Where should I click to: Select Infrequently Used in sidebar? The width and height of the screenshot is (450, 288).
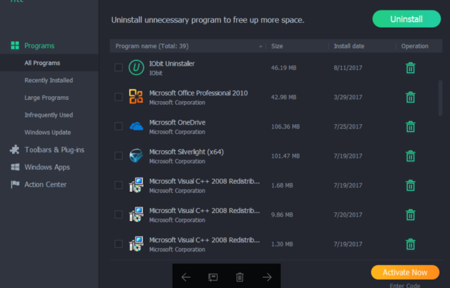[x=48, y=115]
